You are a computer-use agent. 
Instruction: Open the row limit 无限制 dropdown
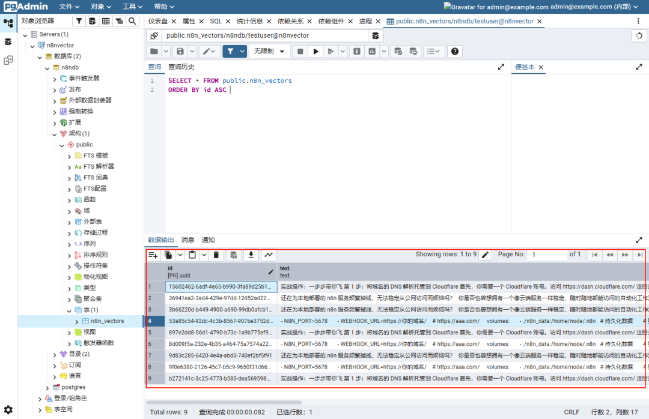[x=269, y=51]
